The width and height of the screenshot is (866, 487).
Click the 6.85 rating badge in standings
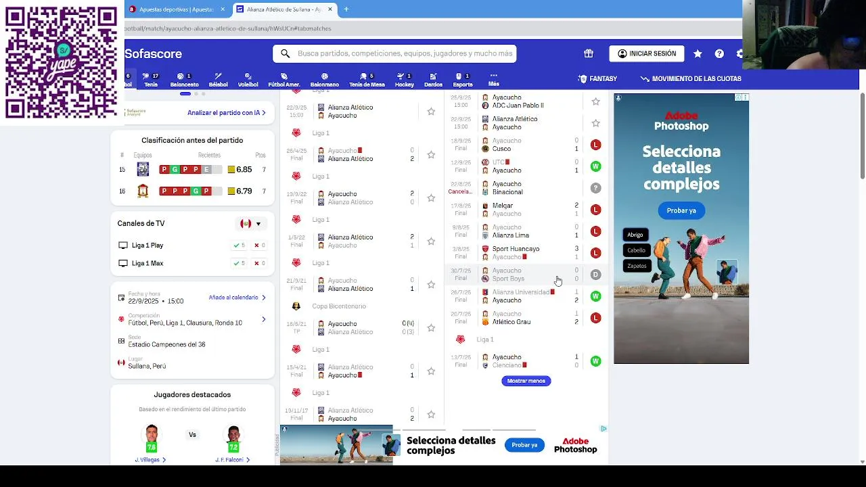click(x=240, y=170)
